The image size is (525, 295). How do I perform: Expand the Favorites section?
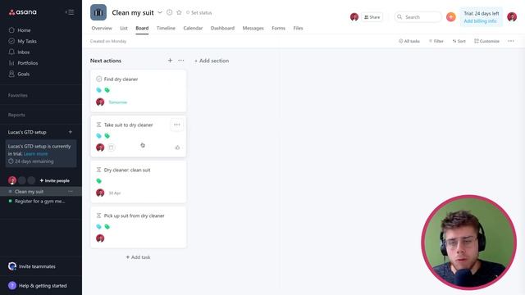pyautogui.click(x=18, y=95)
